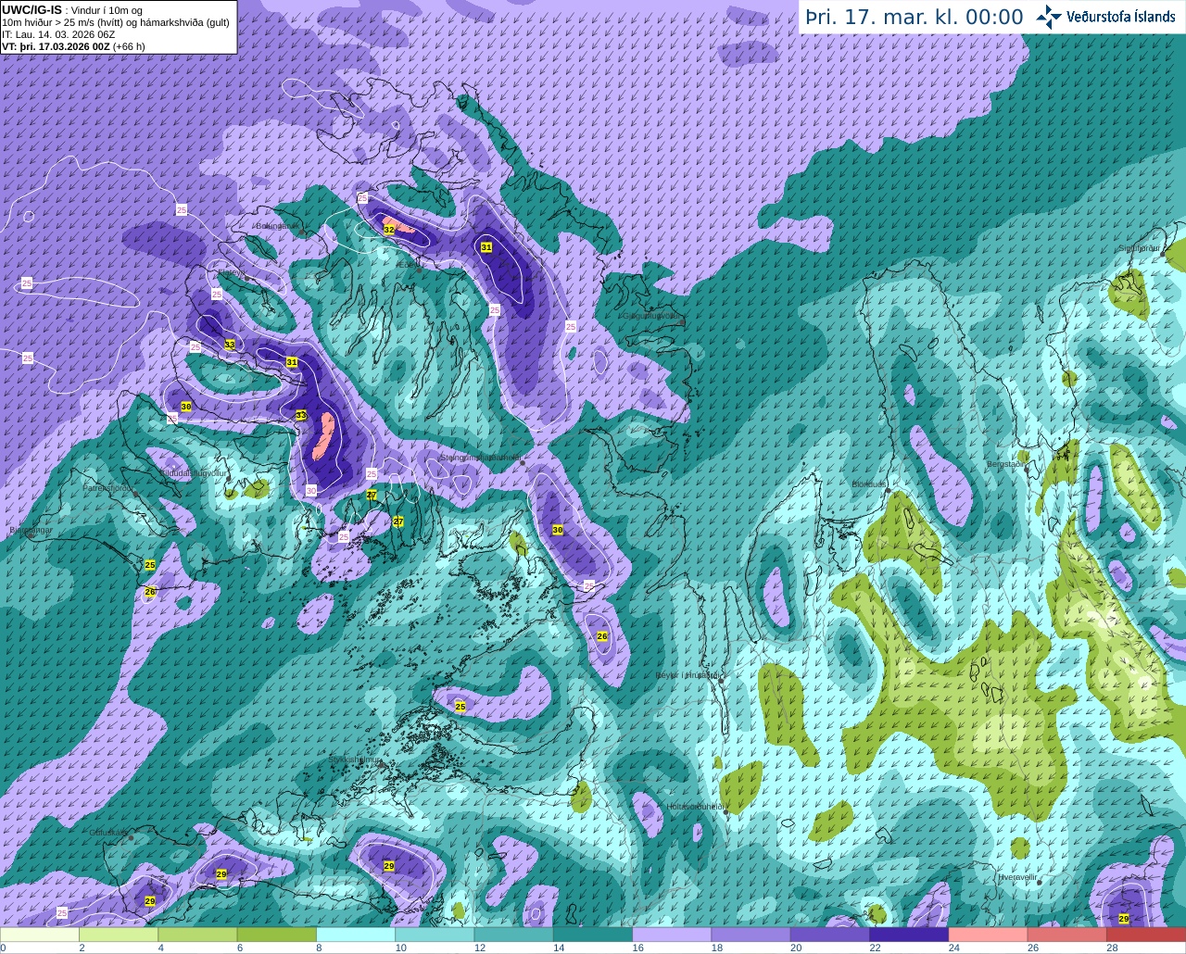Click the yellow 30 marker south of Steingrímsfjarðarheiði
The width and height of the screenshot is (1186, 954).
click(558, 530)
